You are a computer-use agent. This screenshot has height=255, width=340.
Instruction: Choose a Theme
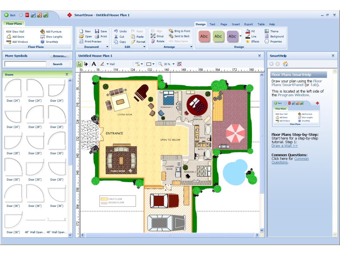click(272, 31)
